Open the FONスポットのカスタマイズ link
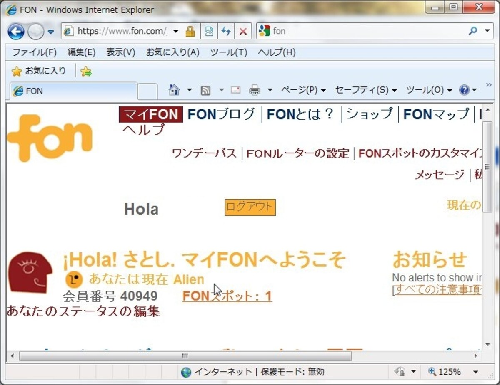The height and width of the screenshot is (385, 500). click(x=420, y=153)
